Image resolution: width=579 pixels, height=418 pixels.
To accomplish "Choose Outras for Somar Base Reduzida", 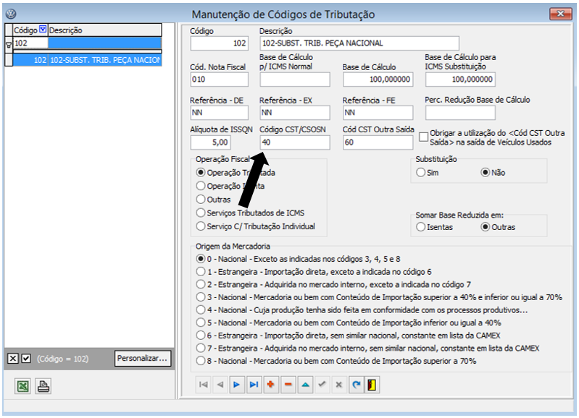I will [485, 227].
